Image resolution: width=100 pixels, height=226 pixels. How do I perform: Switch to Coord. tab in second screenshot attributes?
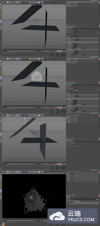69,84
